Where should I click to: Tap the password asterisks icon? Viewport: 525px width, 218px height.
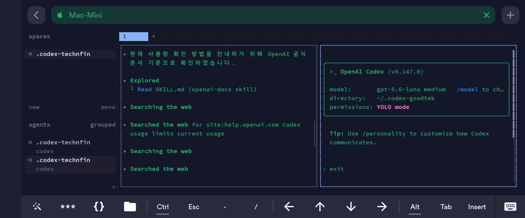(68, 207)
